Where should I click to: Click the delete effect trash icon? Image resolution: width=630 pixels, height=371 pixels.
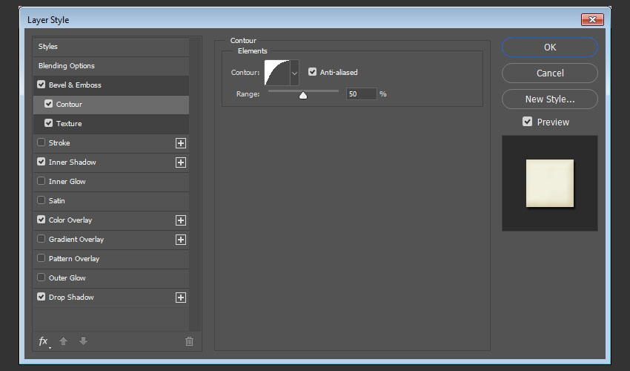click(x=189, y=341)
